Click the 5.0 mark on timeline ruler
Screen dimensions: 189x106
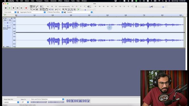point(107,15)
